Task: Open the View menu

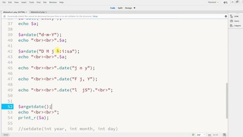Action: click(16, 2)
